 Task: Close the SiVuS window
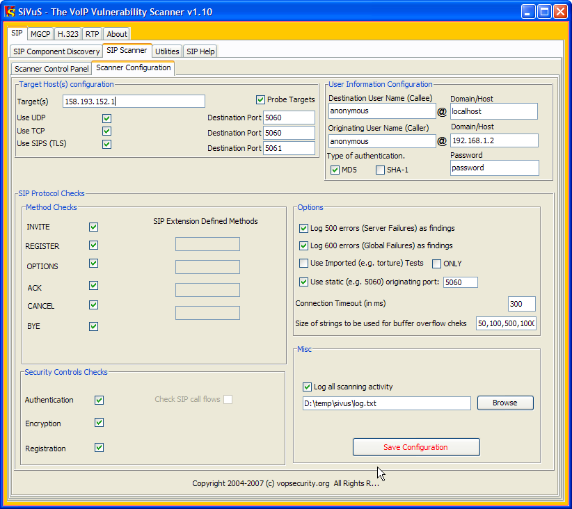pos(560,12)
